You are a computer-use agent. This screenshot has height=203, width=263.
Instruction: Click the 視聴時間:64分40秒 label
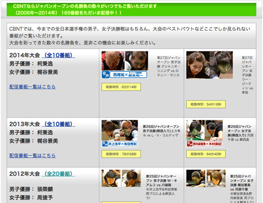[x=206, y=154]
